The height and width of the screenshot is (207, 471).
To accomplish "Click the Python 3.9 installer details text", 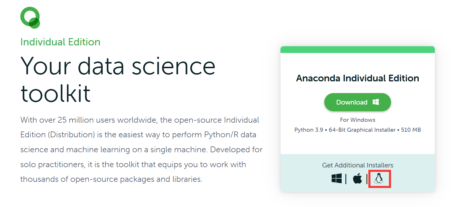I will [358, 130].
